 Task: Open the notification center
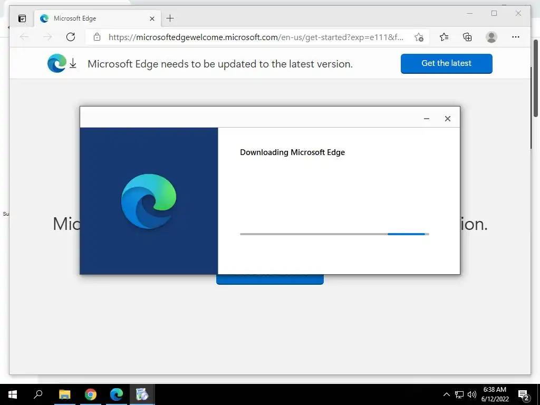click(x=524, y=394)
